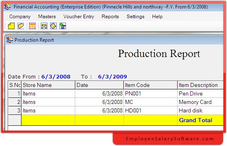Click the Hard disk description cell
The height and width of the screenshot is (146, 227).
point(200,110)
